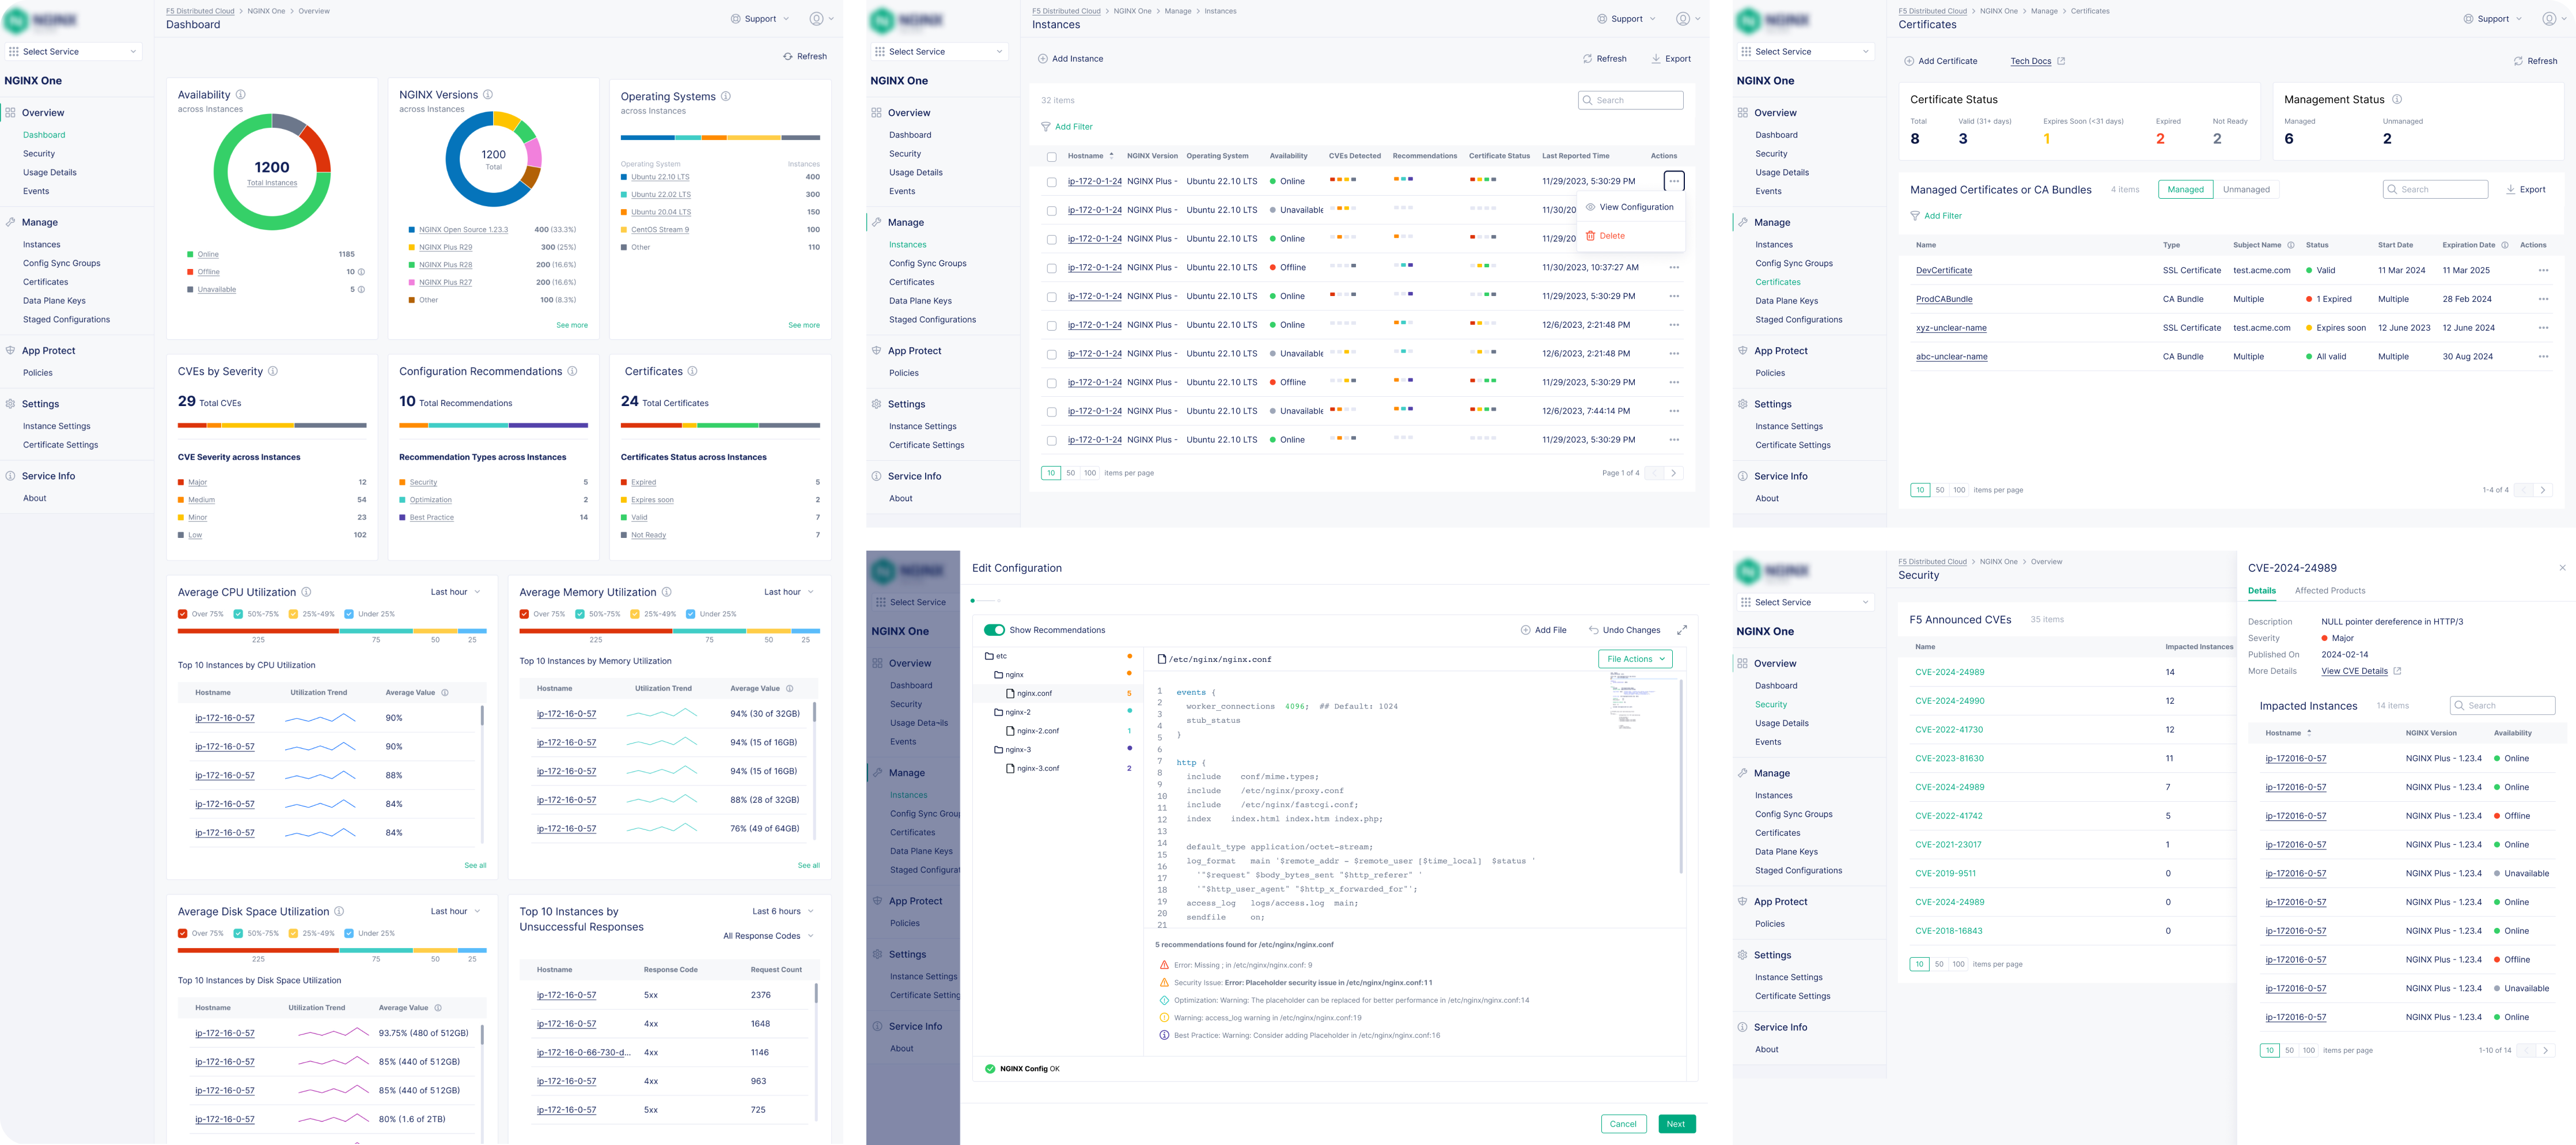
Task: Uncheck 50%-75% in Average Memory Utilization
Action: (x=580, y=614)
